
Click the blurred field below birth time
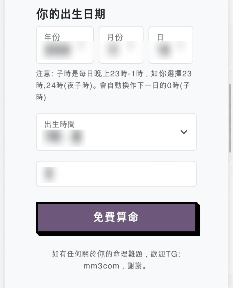click(116, 174)
